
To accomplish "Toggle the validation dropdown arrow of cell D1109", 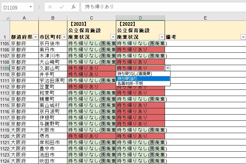I will pos(168,68).
